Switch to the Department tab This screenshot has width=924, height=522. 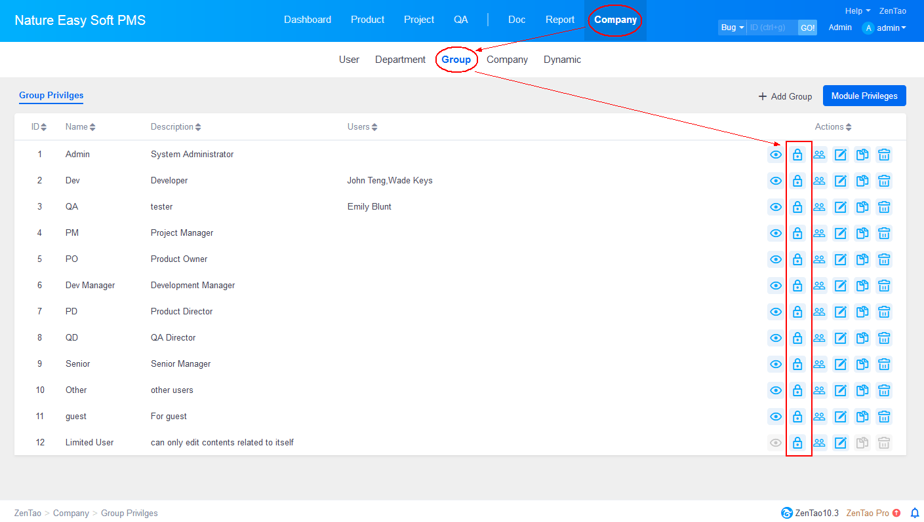point(400,60)
